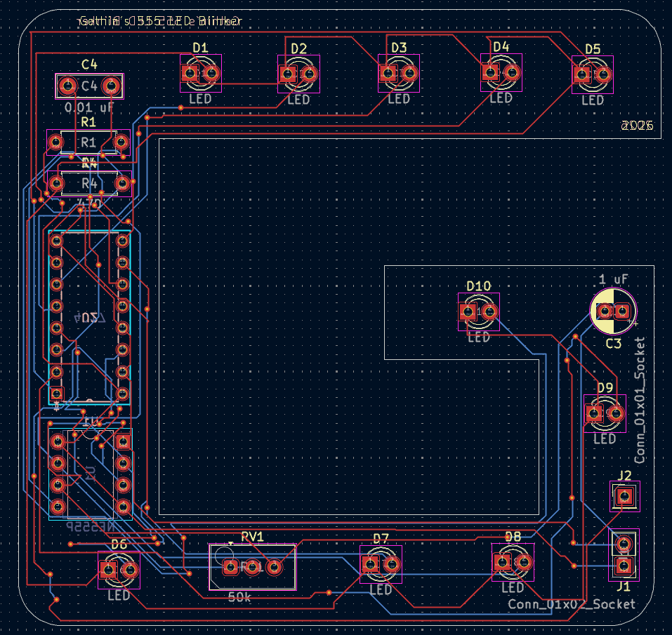Select the round C3 electrolytic capacitor

pyautogui.click(x=613, y=312)
